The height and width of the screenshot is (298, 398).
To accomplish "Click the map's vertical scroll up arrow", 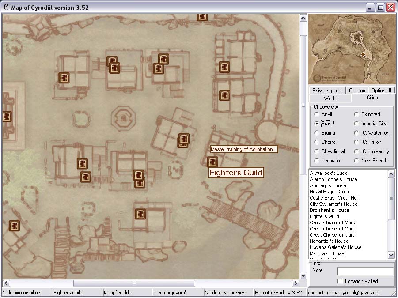I will [x=303, y=18].
